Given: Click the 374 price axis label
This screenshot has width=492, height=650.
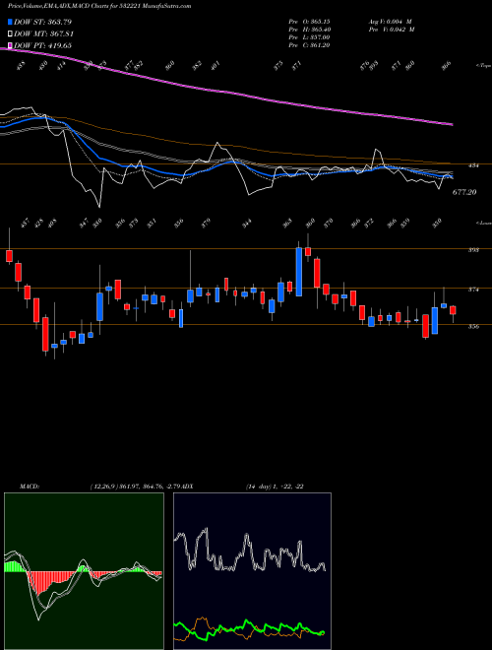Looking at the screenshot, I should [473, 290].
